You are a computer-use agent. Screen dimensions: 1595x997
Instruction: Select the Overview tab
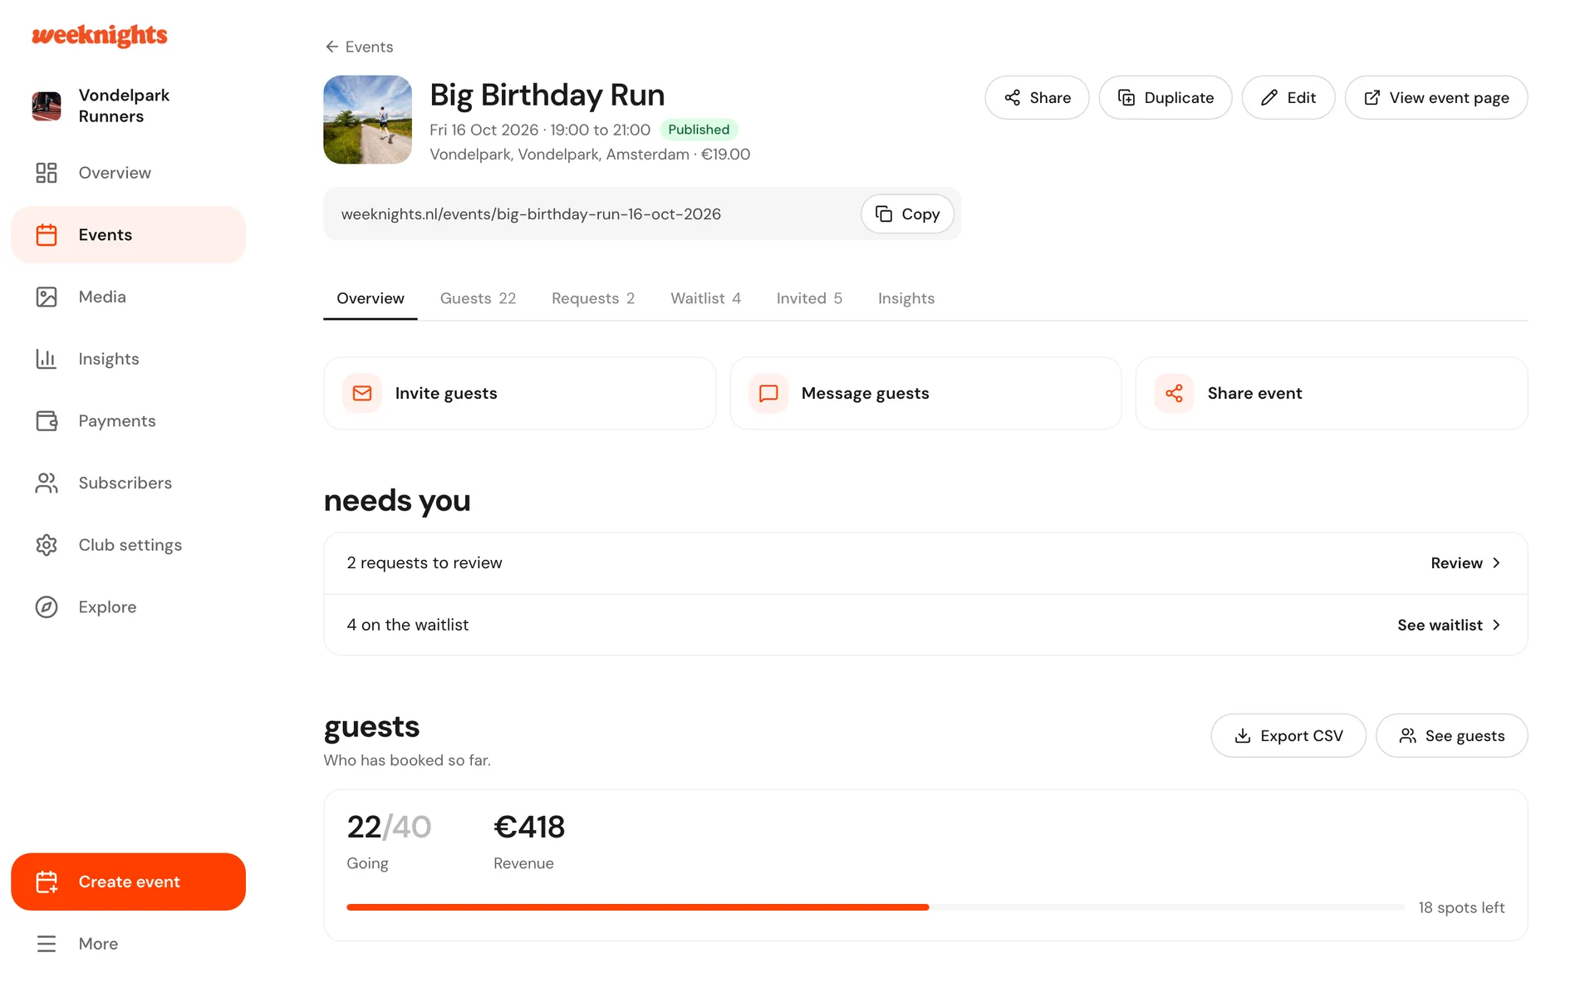click(x=371, y=298)
